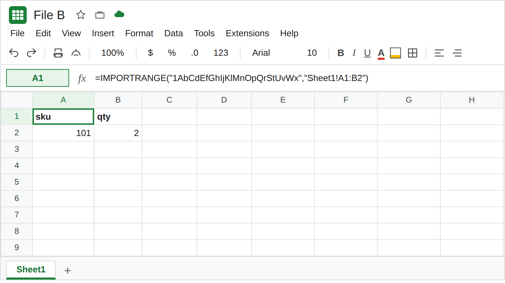Viewport: 505px width, 283px height.
Task: Open the Edit menu
Action: 43,33
